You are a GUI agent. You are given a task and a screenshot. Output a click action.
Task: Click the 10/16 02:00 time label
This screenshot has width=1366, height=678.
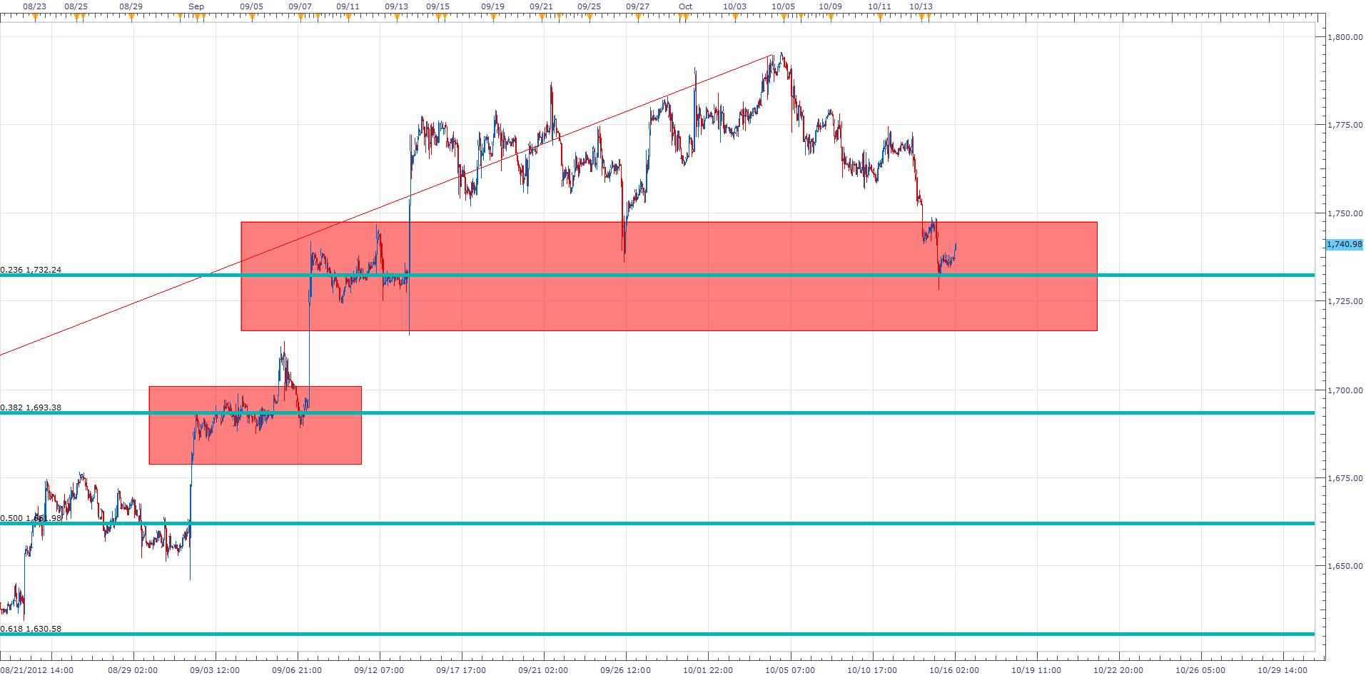click(x=954, y=670)
